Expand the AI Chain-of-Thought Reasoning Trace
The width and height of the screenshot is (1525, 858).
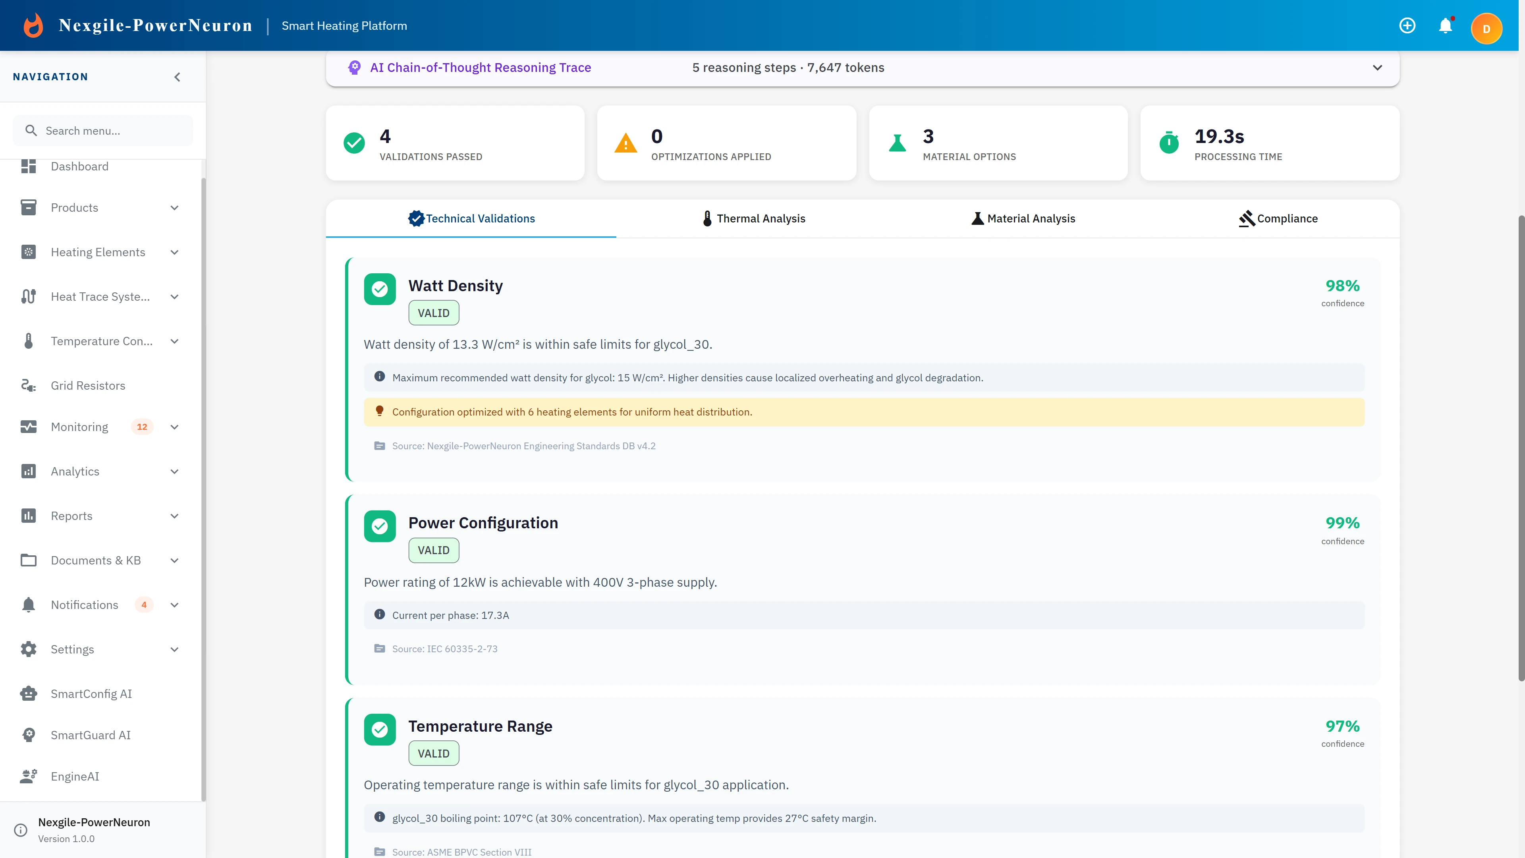[1377, 68]
